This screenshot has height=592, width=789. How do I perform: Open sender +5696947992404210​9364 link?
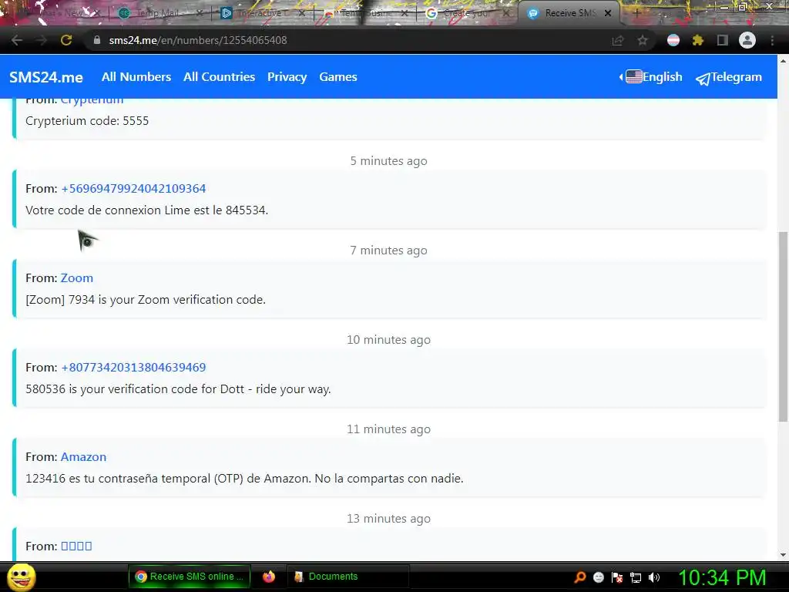click(133, 188)
